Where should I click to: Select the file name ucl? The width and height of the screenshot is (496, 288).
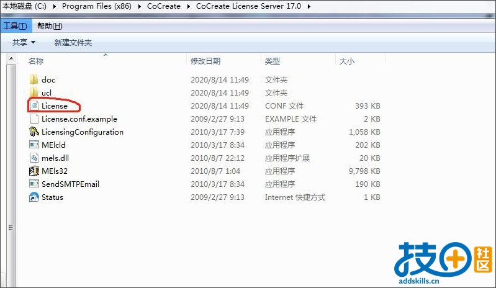click(x=47, y=92)
